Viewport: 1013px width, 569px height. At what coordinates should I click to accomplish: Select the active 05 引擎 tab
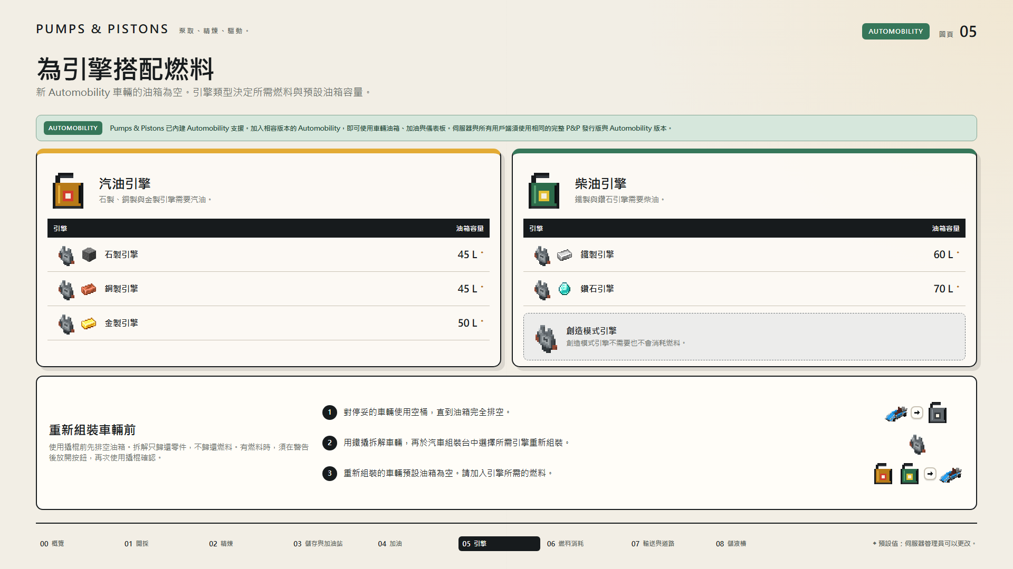(x=499, y=544)
